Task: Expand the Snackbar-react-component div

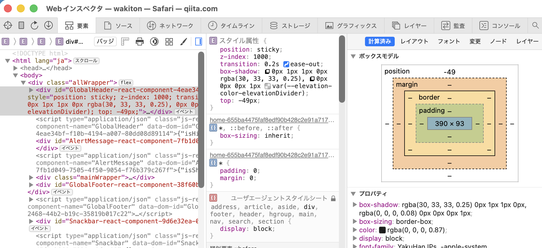Action: click(31, 221)
